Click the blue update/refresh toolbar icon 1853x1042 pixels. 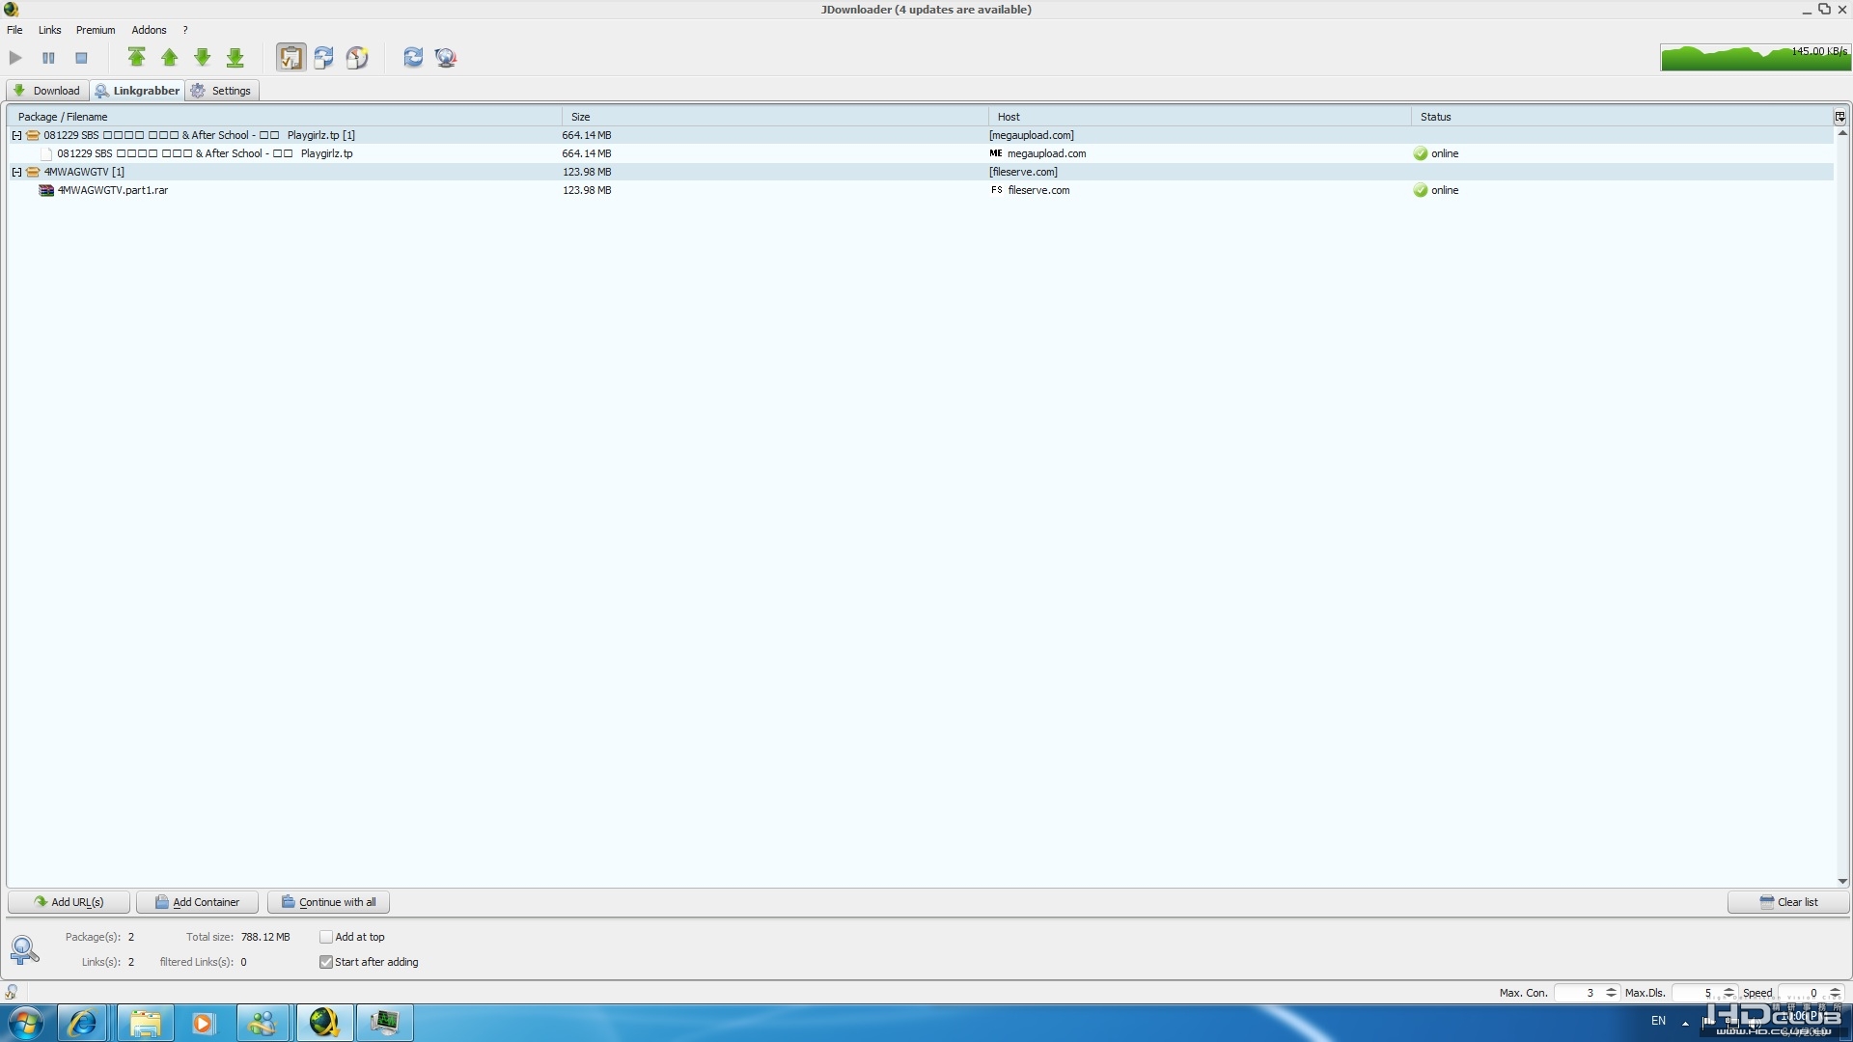pos(413,58)
